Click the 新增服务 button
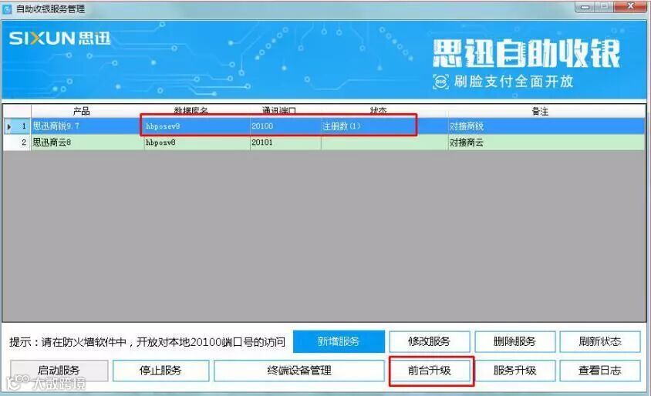Viewport: 651px width, 396px height. pyautogui.click(x=339, y=341)
